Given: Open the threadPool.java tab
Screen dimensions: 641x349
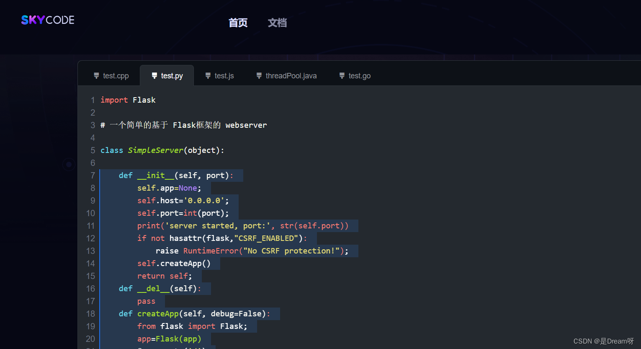Looking at the screenshot, I should click(x=287, y=76).
